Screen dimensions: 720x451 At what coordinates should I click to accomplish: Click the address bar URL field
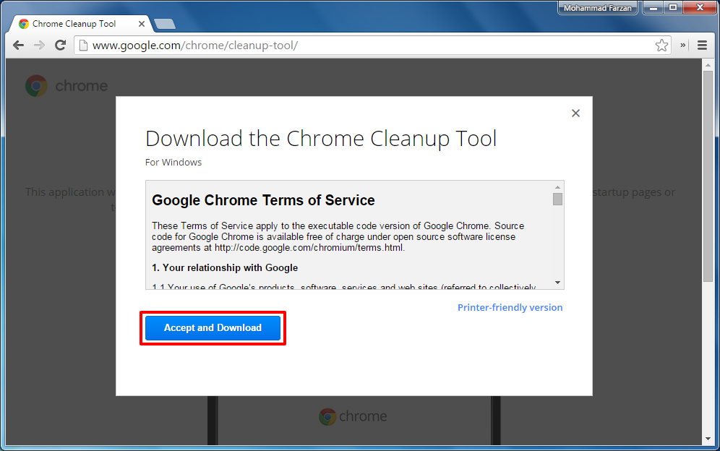point(372,46)
